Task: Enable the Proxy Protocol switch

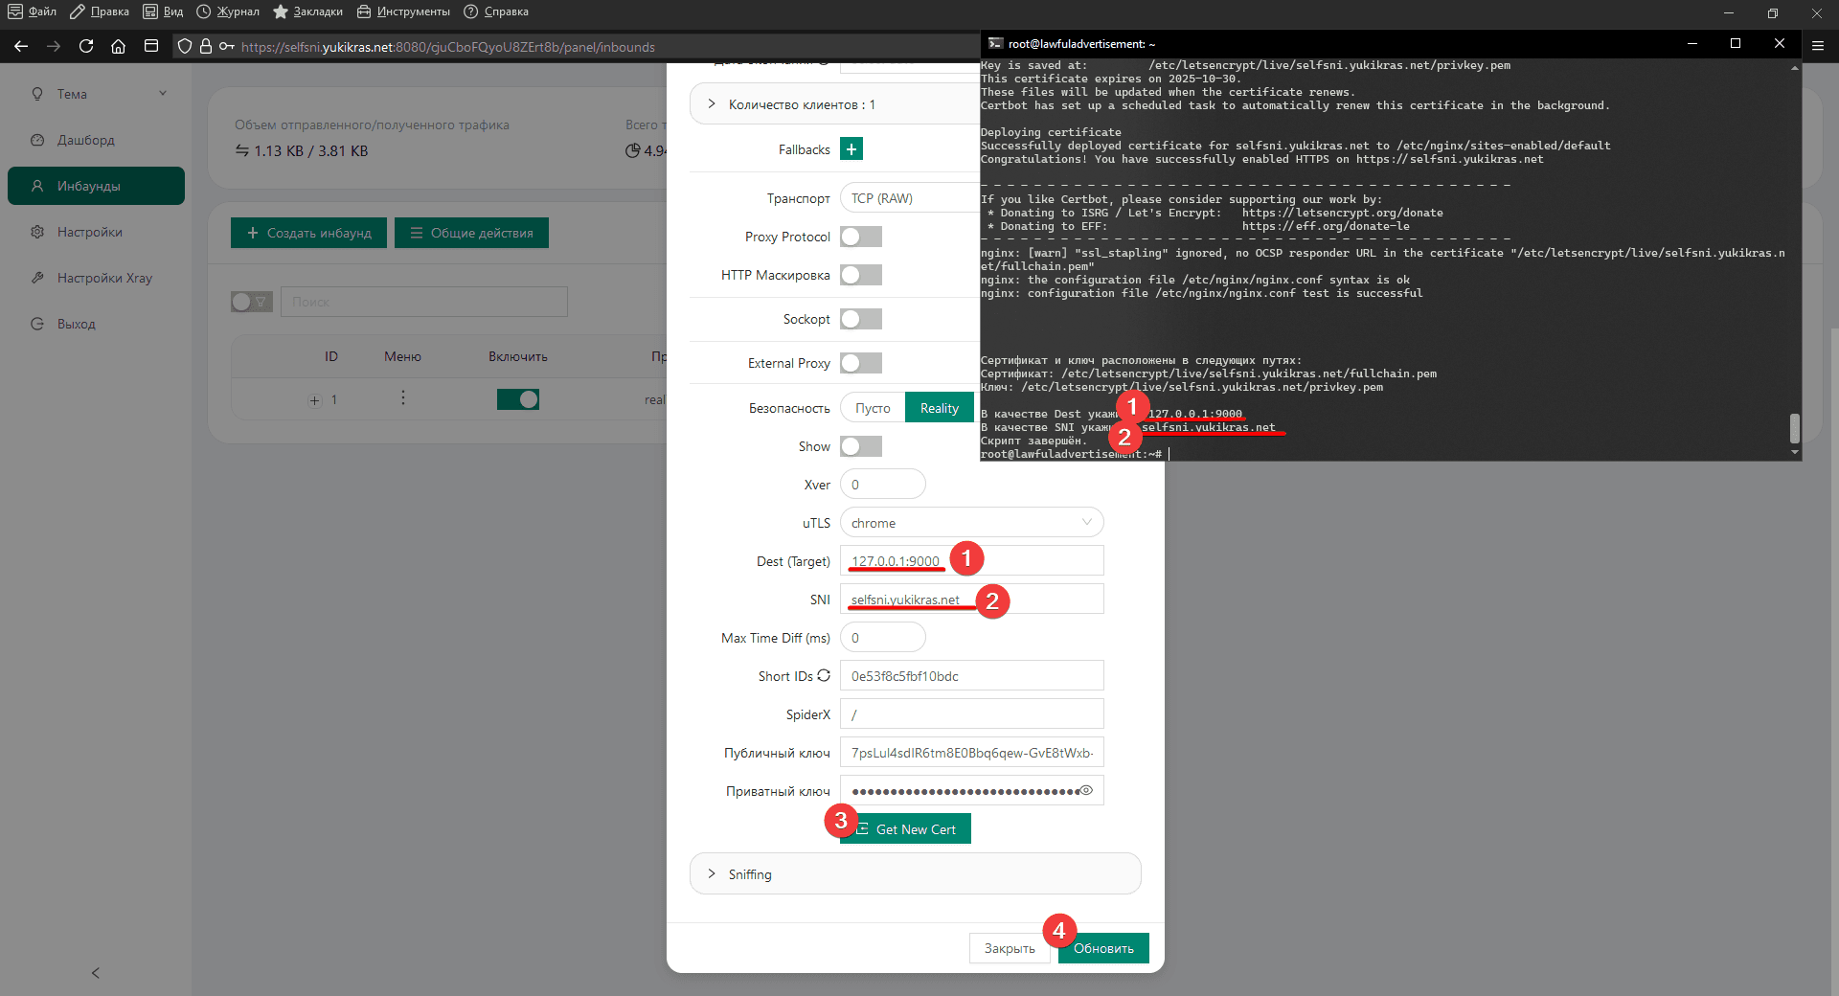Action: (860, 237)
